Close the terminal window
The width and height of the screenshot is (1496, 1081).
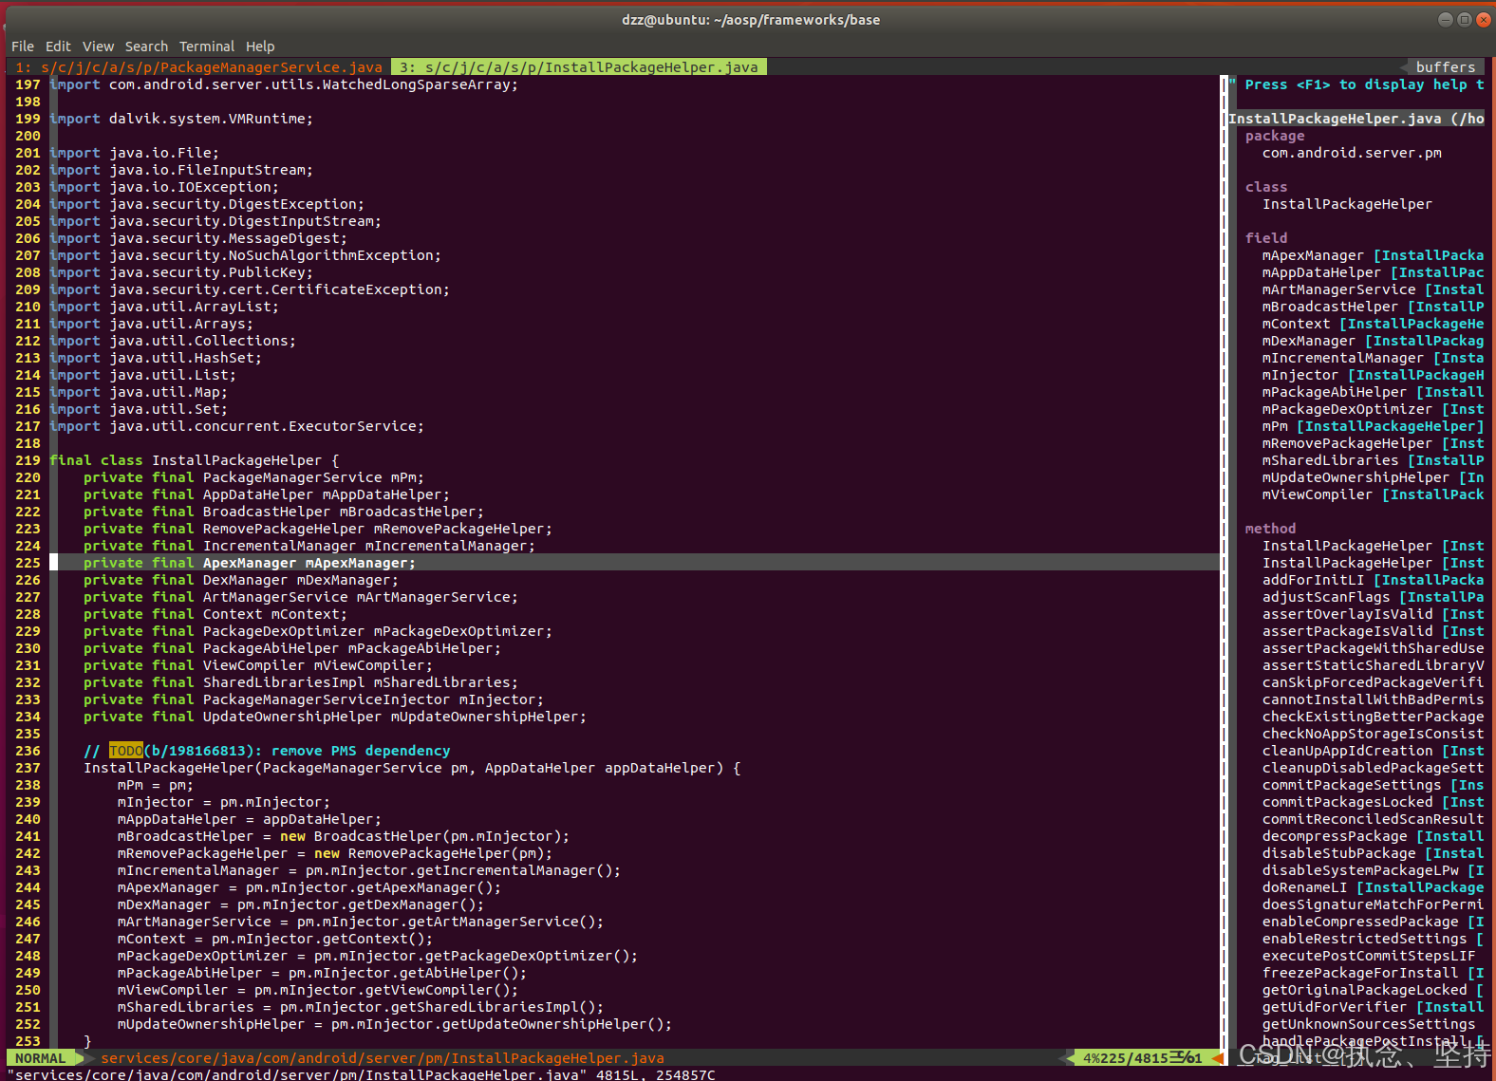[1484, 19]
